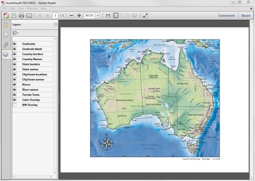Open the Window menu
This screenshot has height=181, width=255.
pos(32,8)
